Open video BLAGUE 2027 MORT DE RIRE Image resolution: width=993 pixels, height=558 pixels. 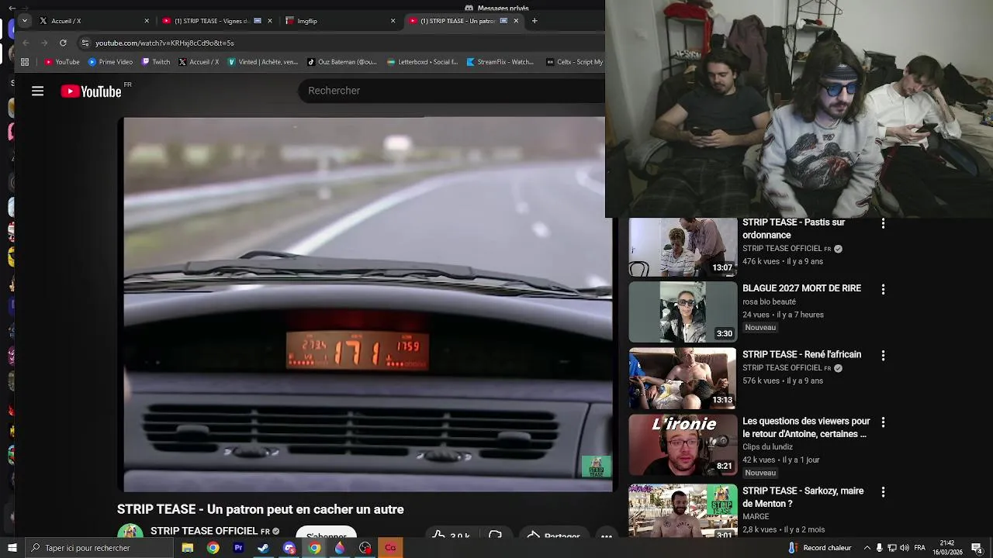click(801, 288)
